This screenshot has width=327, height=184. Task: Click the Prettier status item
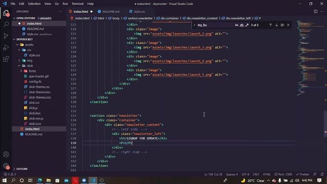(303, 174)
